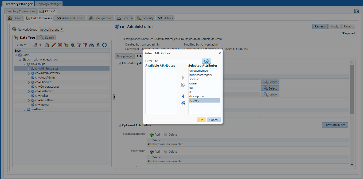Click the detach window icon at top right
The image size is (363, 179).
tap(356, 11)
